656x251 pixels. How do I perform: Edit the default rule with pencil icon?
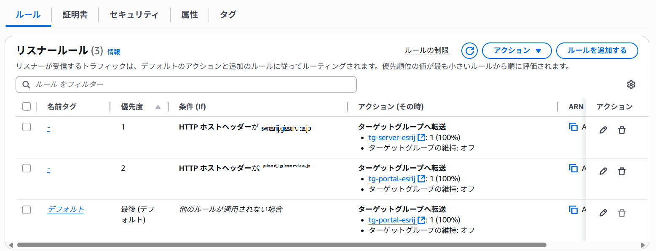coord(603,213)
